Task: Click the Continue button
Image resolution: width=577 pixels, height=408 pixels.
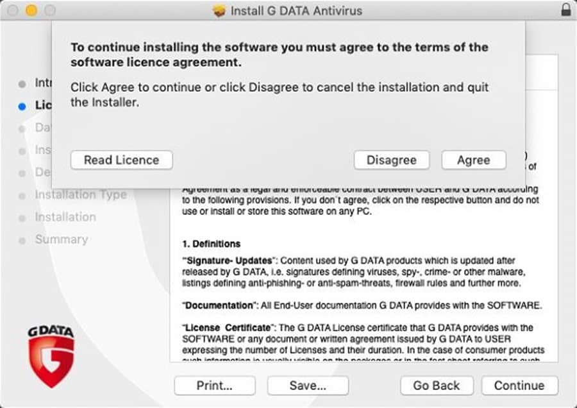Action: 519,386
